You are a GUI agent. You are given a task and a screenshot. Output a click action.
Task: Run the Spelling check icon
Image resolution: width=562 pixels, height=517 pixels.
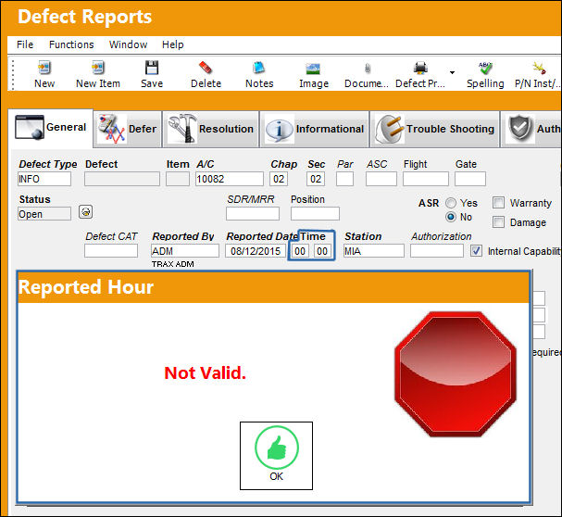485,68
